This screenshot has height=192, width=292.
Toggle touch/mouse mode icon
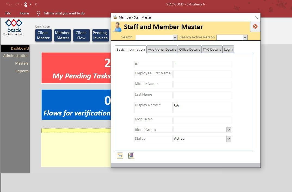(x=26, y=4)
